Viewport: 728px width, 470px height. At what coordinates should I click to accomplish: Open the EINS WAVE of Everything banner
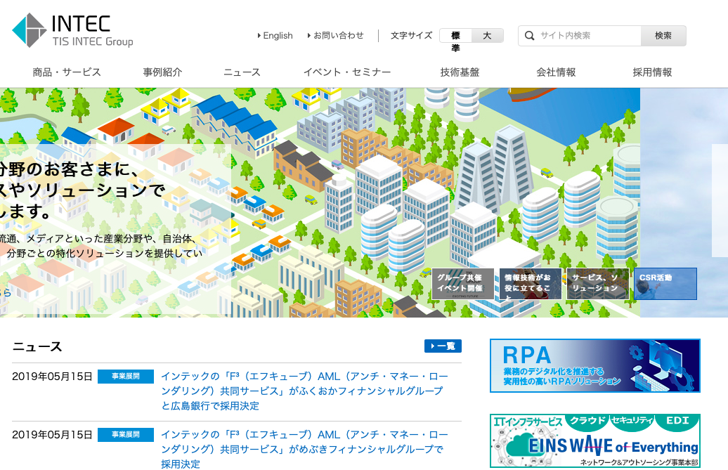point(594,441)
